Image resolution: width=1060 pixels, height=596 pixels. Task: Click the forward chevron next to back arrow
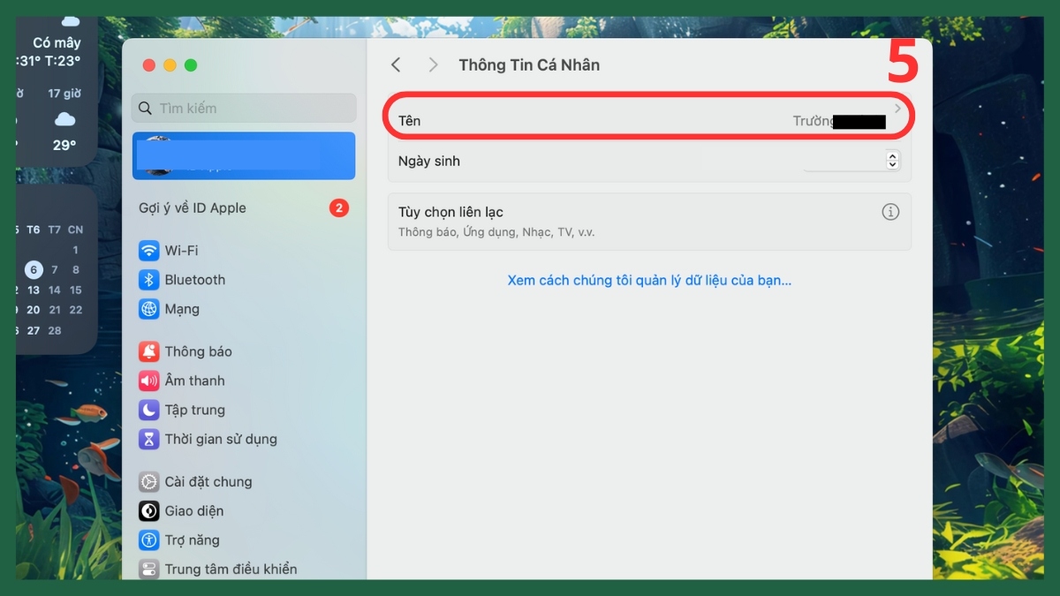click(x=433, y=64)
